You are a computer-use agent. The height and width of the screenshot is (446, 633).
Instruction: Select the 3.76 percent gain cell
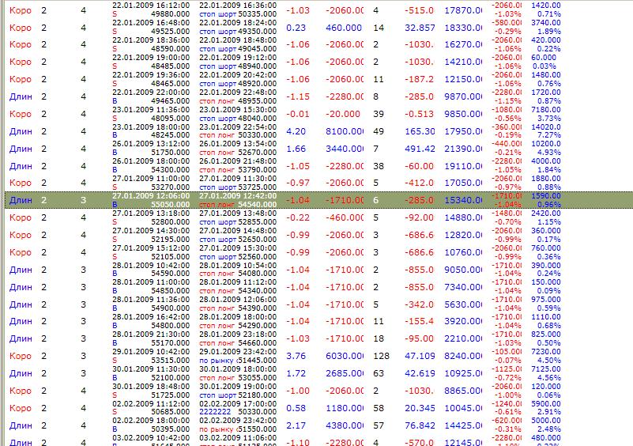[296, 357]
